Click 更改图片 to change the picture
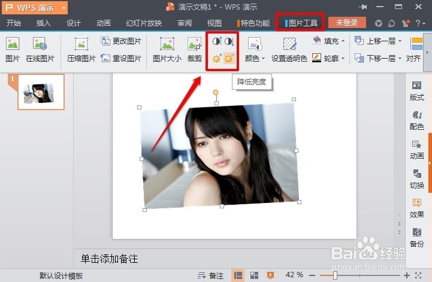 (x=121, y=41)
